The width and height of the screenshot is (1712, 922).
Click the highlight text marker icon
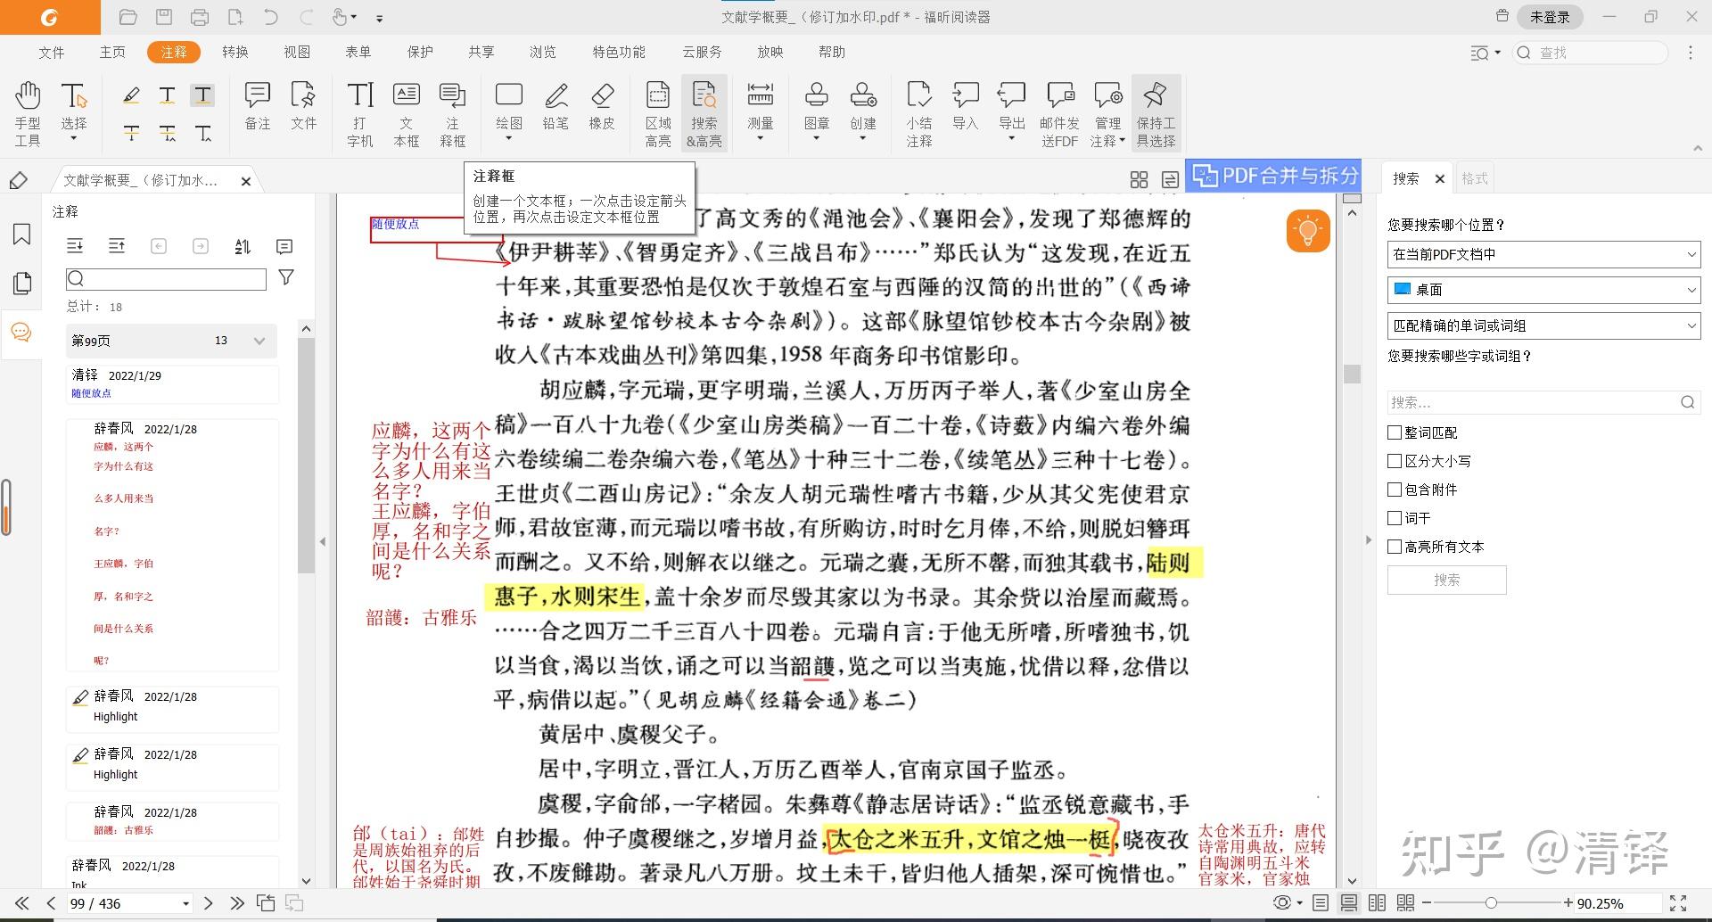point(131,95)
